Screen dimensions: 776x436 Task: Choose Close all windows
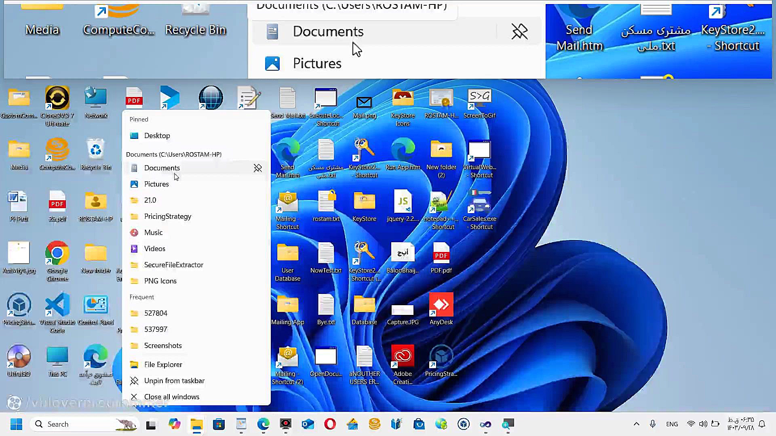point(196,397)
